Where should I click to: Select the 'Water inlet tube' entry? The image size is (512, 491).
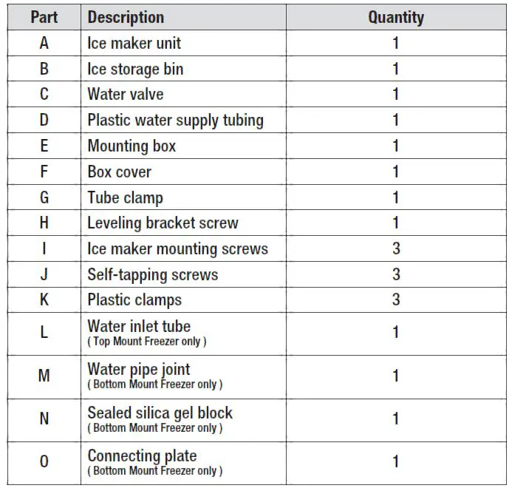pos(139,326)
